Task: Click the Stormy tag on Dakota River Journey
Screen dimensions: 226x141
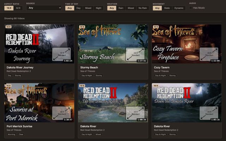Action: tap(18, 75)
